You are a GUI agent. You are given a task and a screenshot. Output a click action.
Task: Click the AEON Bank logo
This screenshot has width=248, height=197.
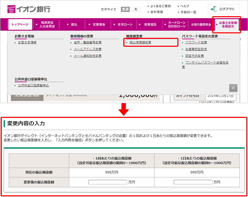29,9
